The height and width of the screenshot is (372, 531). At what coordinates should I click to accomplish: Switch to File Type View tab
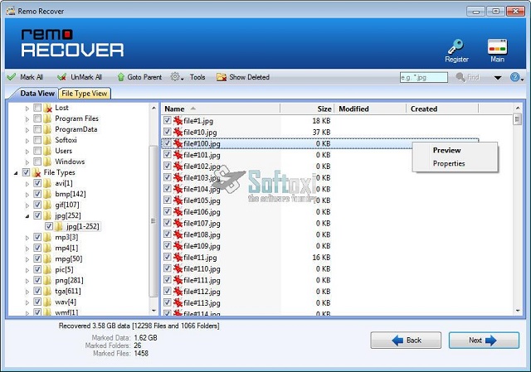[x=85, y=94]
